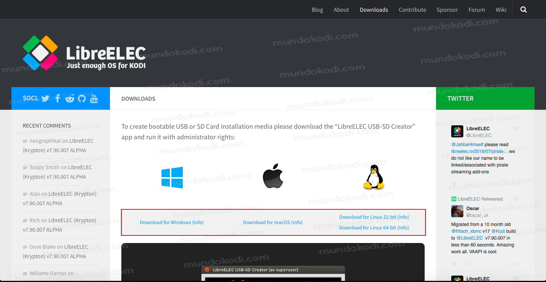This screenshot has width=546, height=282.
Task: Click @Kodi mention in Oscar's tweet
Action: click(499, 231)
